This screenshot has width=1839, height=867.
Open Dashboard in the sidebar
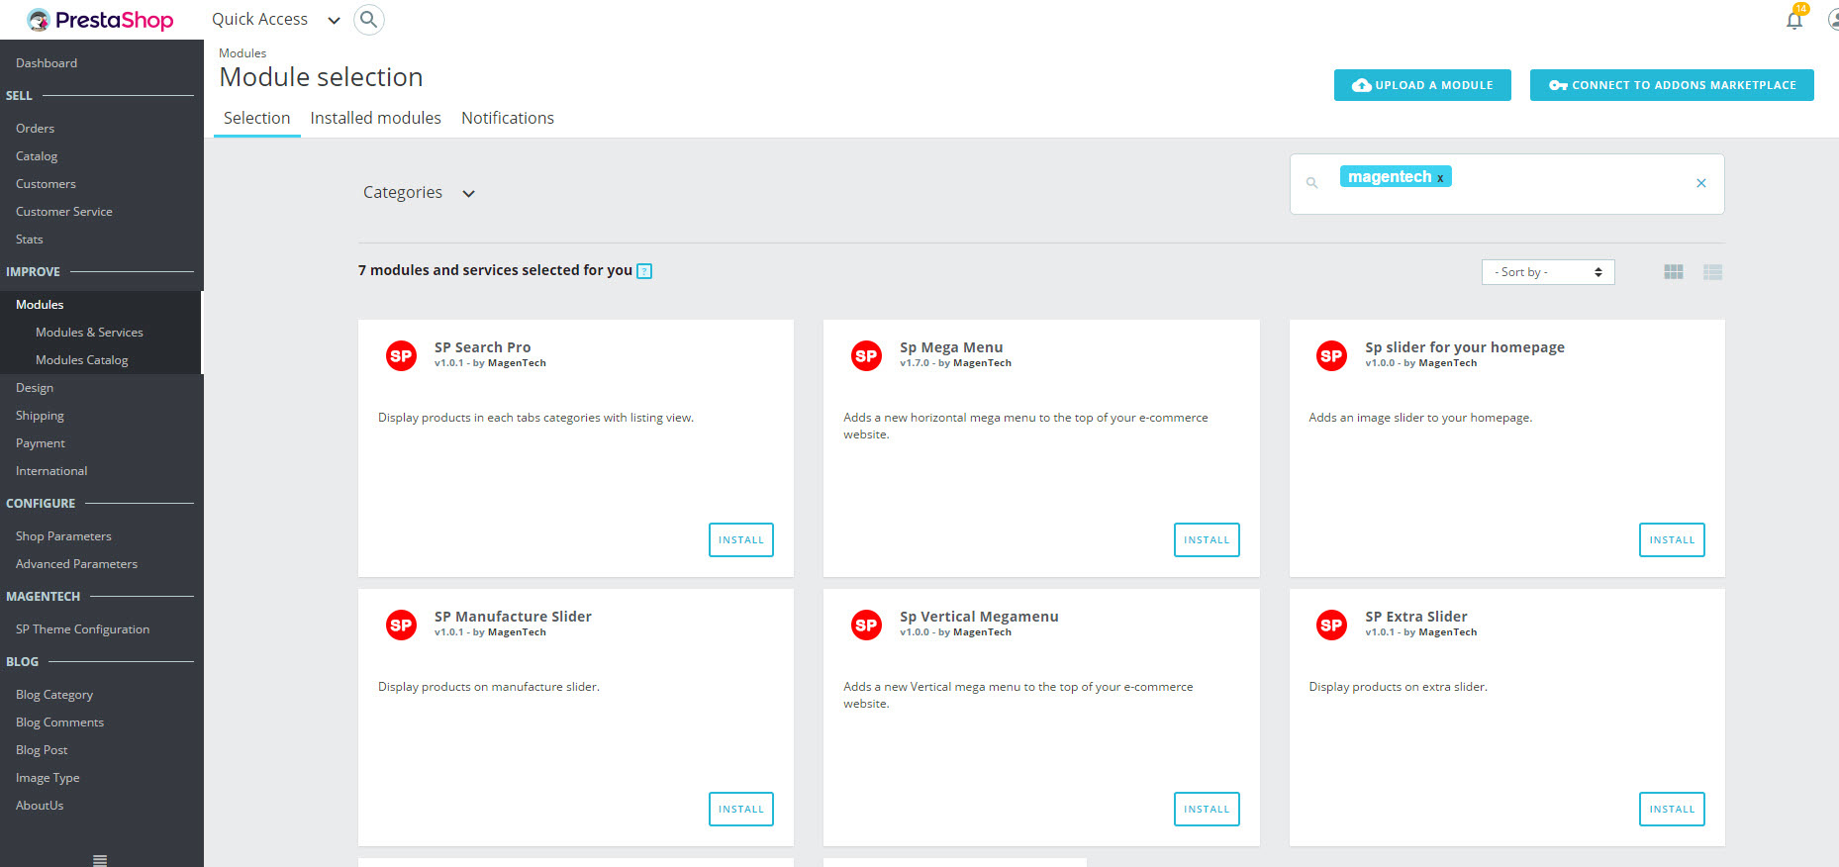[47, 63]
